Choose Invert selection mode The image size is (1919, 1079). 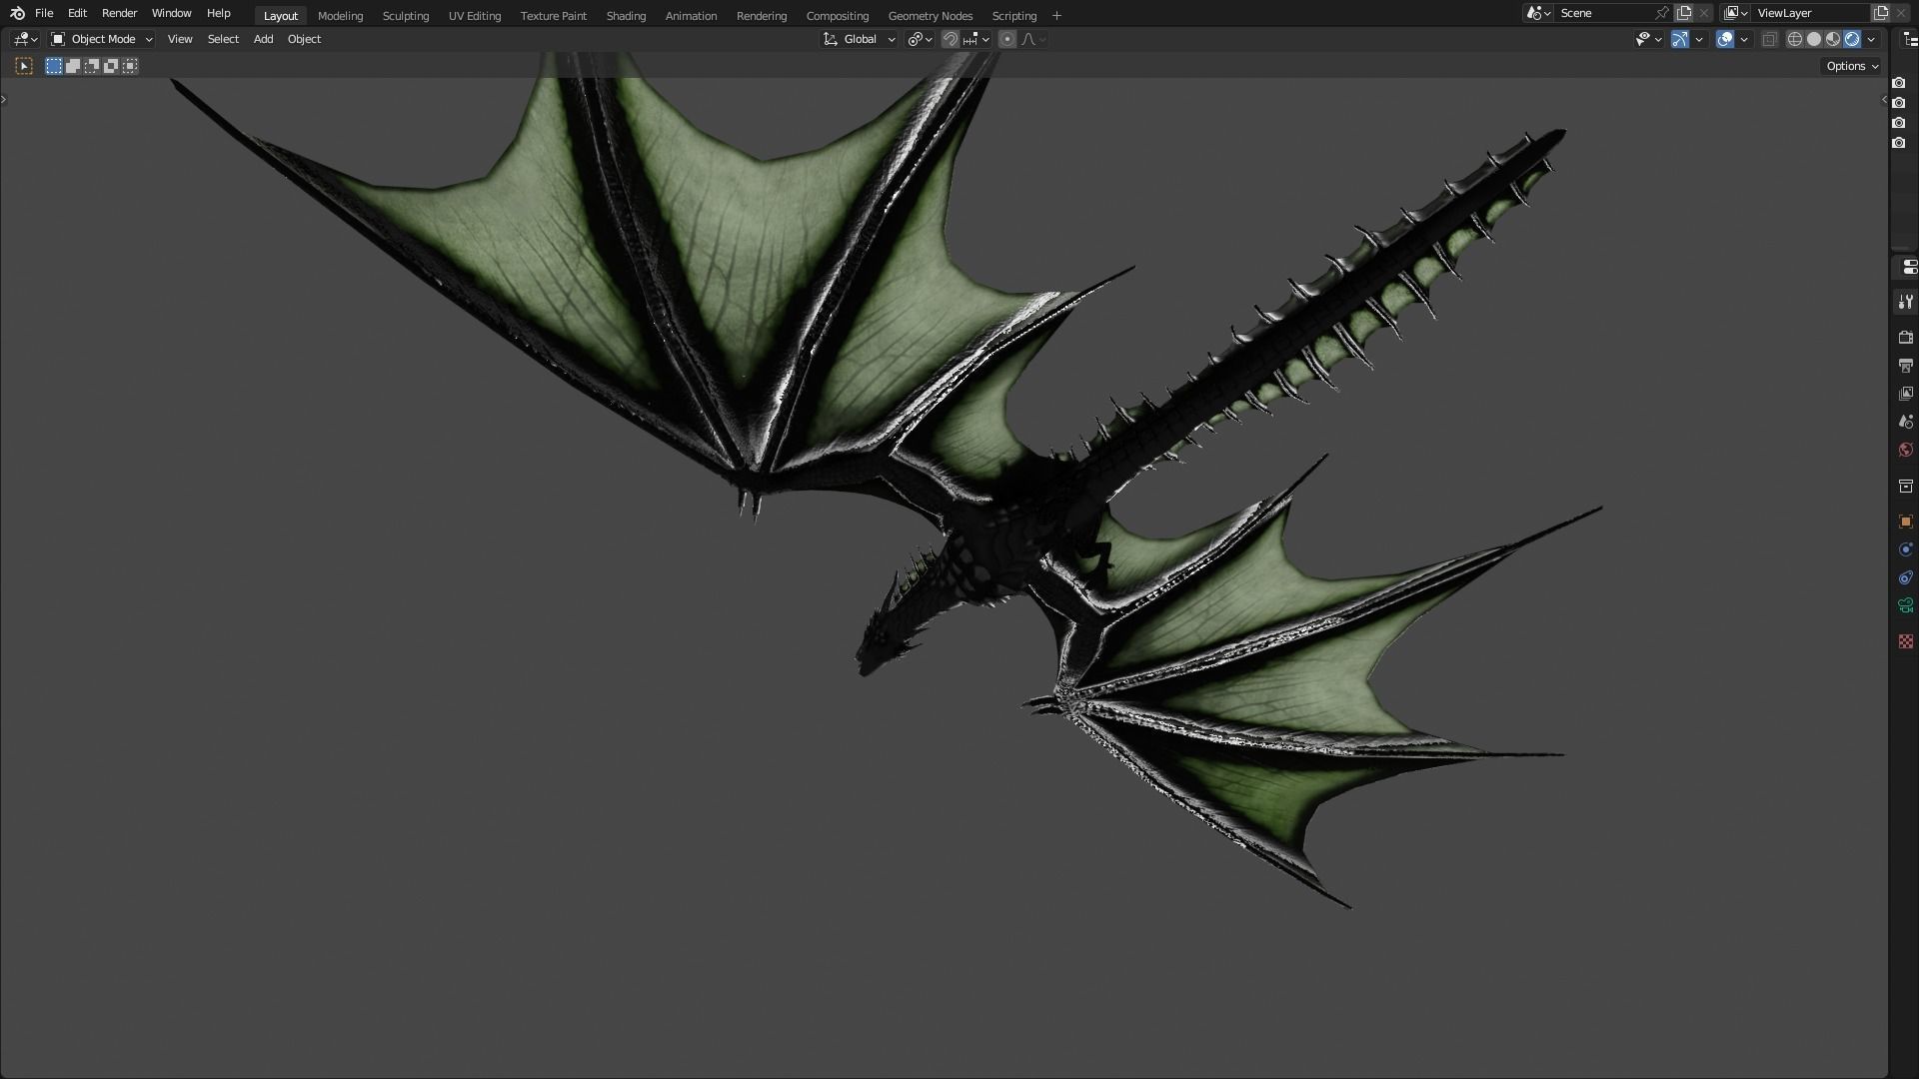tap(111, 66)
